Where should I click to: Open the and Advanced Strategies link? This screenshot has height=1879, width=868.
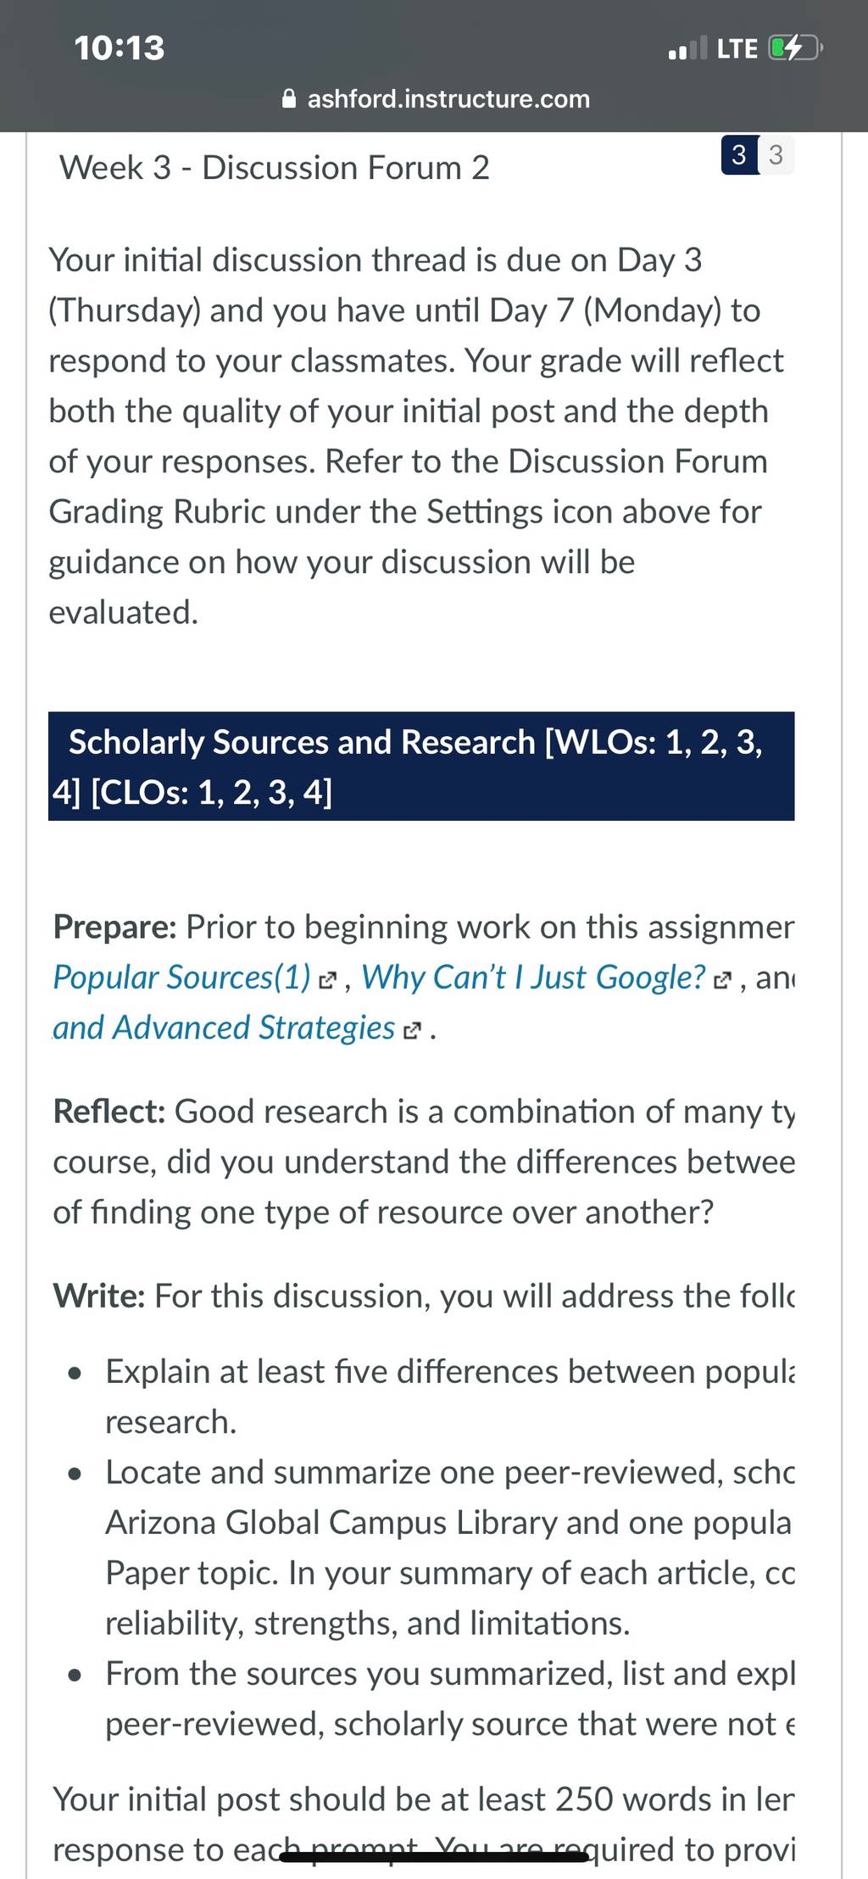coord(224,1028)
